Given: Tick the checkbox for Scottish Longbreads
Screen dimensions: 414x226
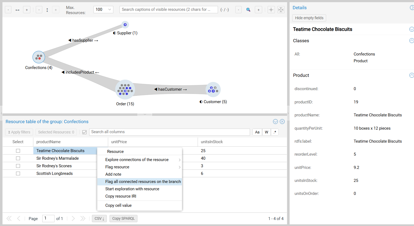Looking at the screenshot, I should point(18,173).
